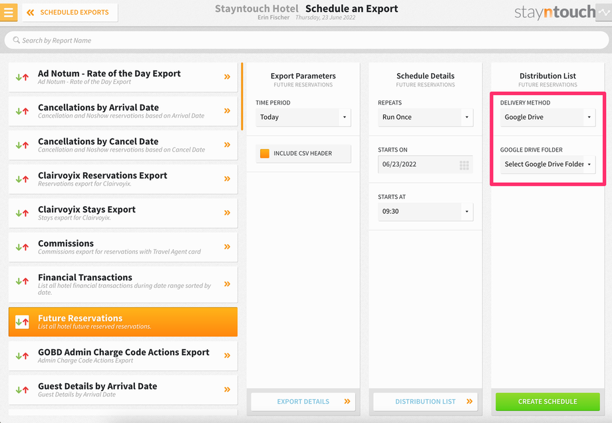The width and height of the screenshot is (612, 423).
Task: Click arrows icon for Future Reservations
Action: pos(22,322)
